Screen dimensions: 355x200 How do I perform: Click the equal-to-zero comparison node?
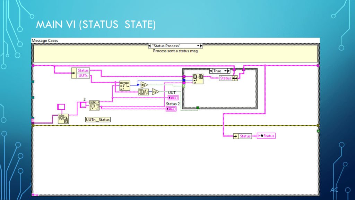[155, 92]
